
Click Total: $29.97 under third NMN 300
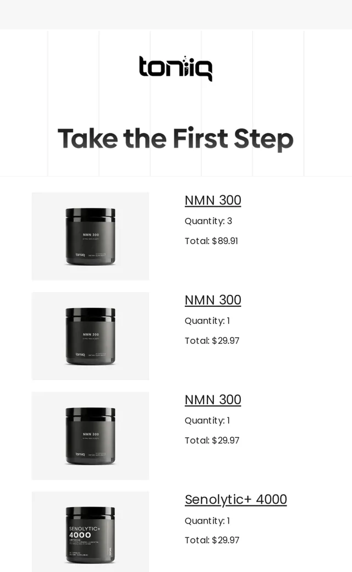coord(212,441)
